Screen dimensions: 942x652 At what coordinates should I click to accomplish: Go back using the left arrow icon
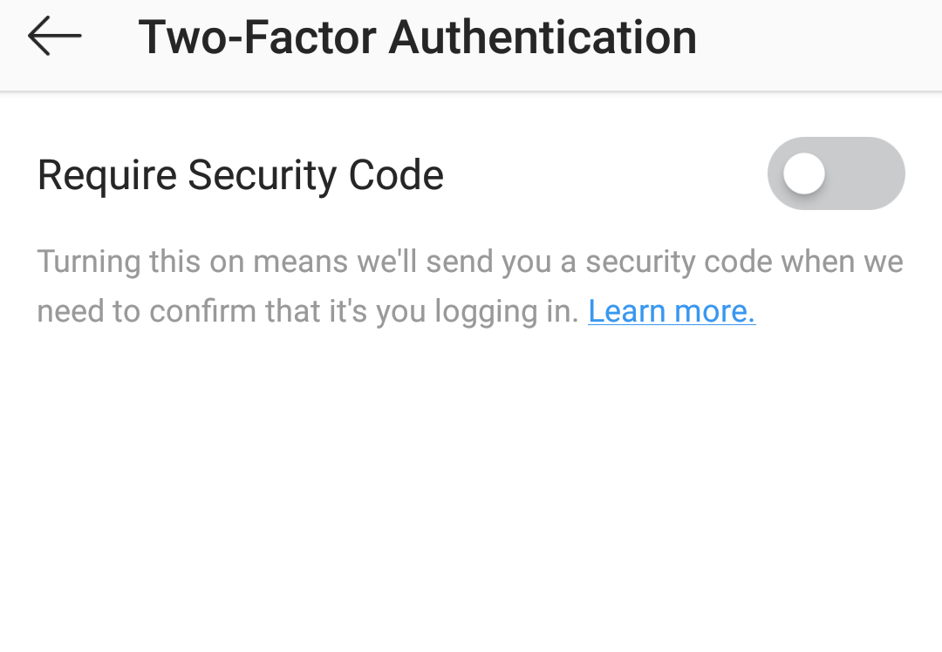pos(54,37)
